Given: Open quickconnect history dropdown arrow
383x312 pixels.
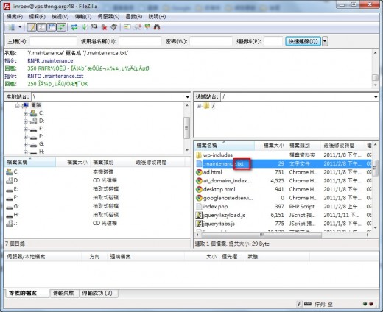Looking at the screenshot, I should [325, 41].
